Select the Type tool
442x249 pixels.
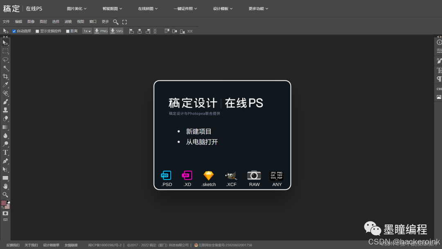[x=5, y=152]
